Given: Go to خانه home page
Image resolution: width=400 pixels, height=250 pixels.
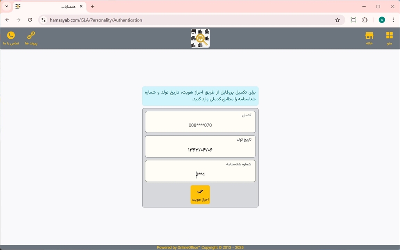Looking at the screenshot, I should click(369, 38).
